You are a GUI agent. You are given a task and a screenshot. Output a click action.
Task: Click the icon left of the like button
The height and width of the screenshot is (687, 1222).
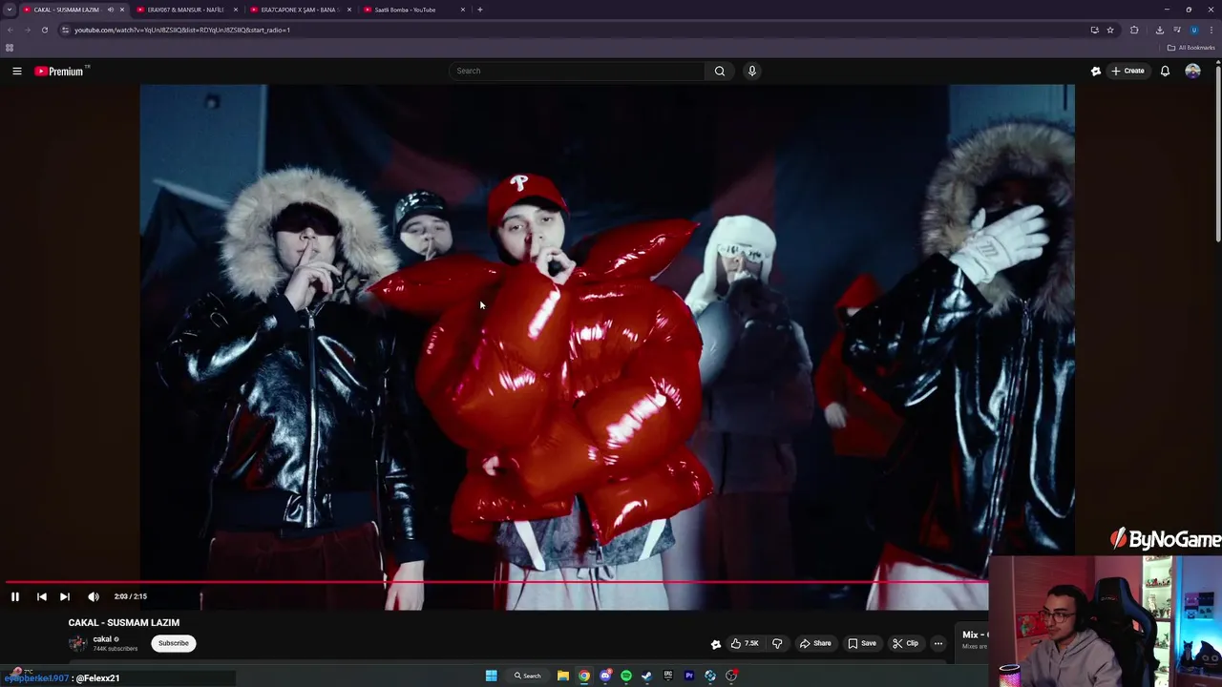[x=716, y=644]
